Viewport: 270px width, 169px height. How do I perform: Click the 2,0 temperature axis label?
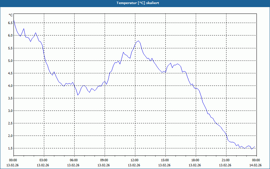[10, 136]
